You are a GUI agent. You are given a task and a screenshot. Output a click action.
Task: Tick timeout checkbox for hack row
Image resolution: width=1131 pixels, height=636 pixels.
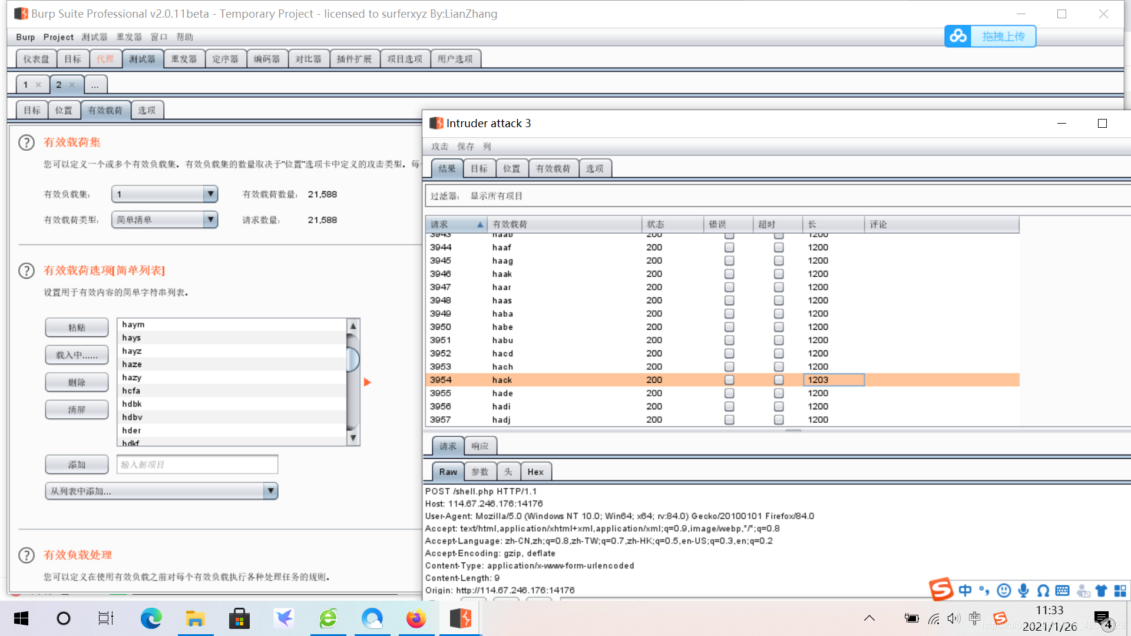tap(779, 380)
